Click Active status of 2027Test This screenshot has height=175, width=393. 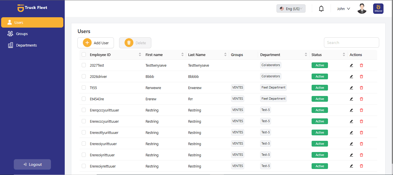click(x=320, y=65)
